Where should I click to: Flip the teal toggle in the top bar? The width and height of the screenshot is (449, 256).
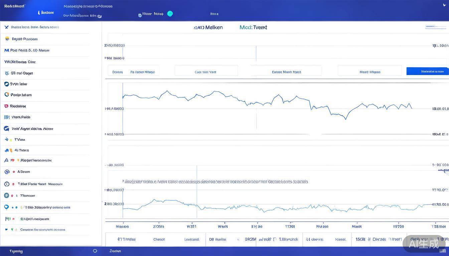[170, 14]
